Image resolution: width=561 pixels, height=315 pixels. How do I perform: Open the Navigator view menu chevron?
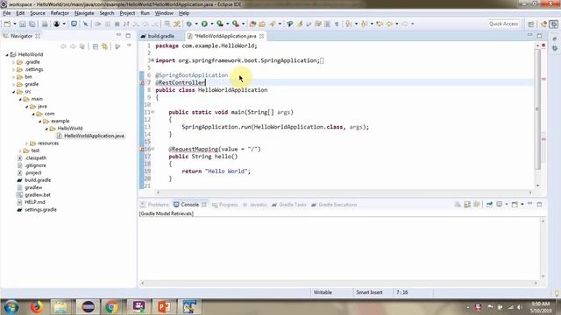pos(129,45)
